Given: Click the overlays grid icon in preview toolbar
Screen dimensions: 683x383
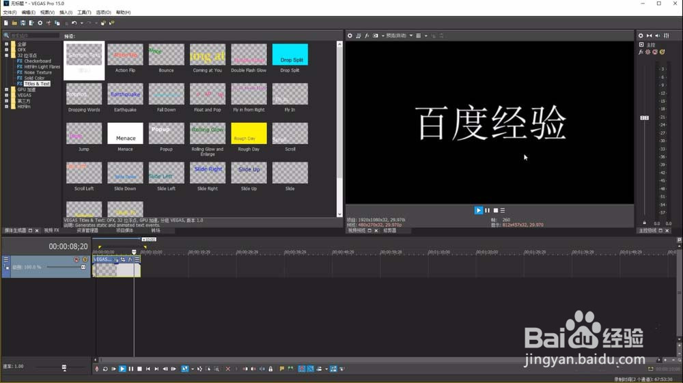Looking at the screenshot, I should (418, 36).
